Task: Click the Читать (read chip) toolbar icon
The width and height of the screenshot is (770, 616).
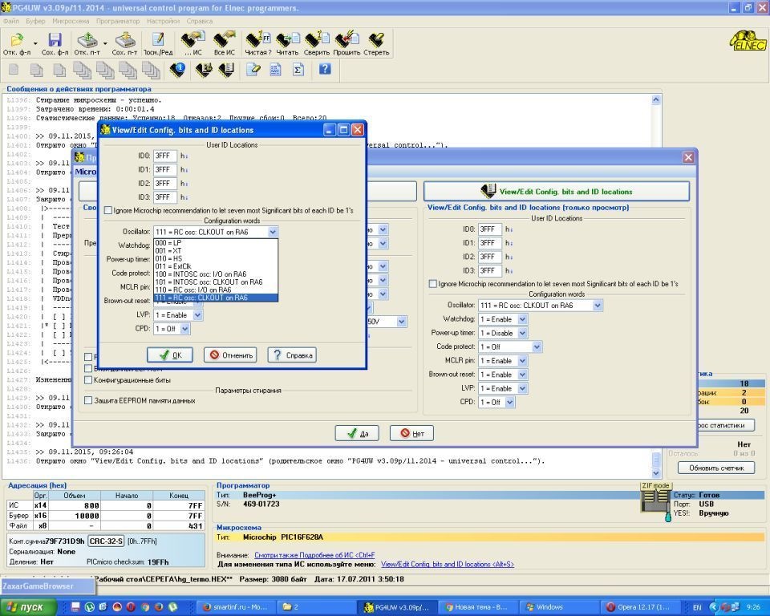Action: [287, 39]
